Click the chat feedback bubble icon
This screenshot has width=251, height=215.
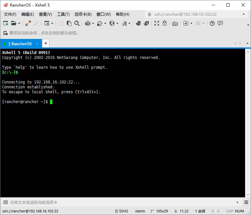point(220,23)
